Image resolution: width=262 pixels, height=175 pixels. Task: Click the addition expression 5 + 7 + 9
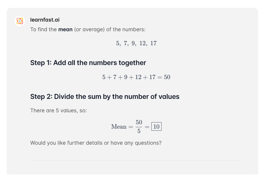115,77
